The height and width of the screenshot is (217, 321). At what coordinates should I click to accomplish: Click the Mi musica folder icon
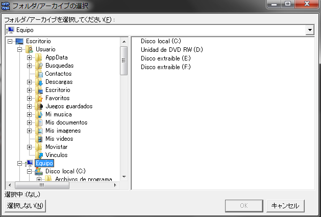(39, 114)
